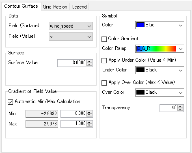This screenshot has height=153, width=192.
Task: Enable Apply Over Color checkbox
Action: coord(104,83)
